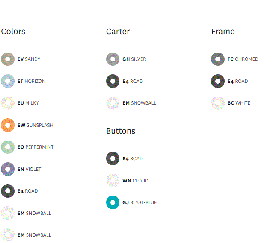Click the PEPPERMINT label text
Viewport: 273px width, 243px height.
[39, 147]
